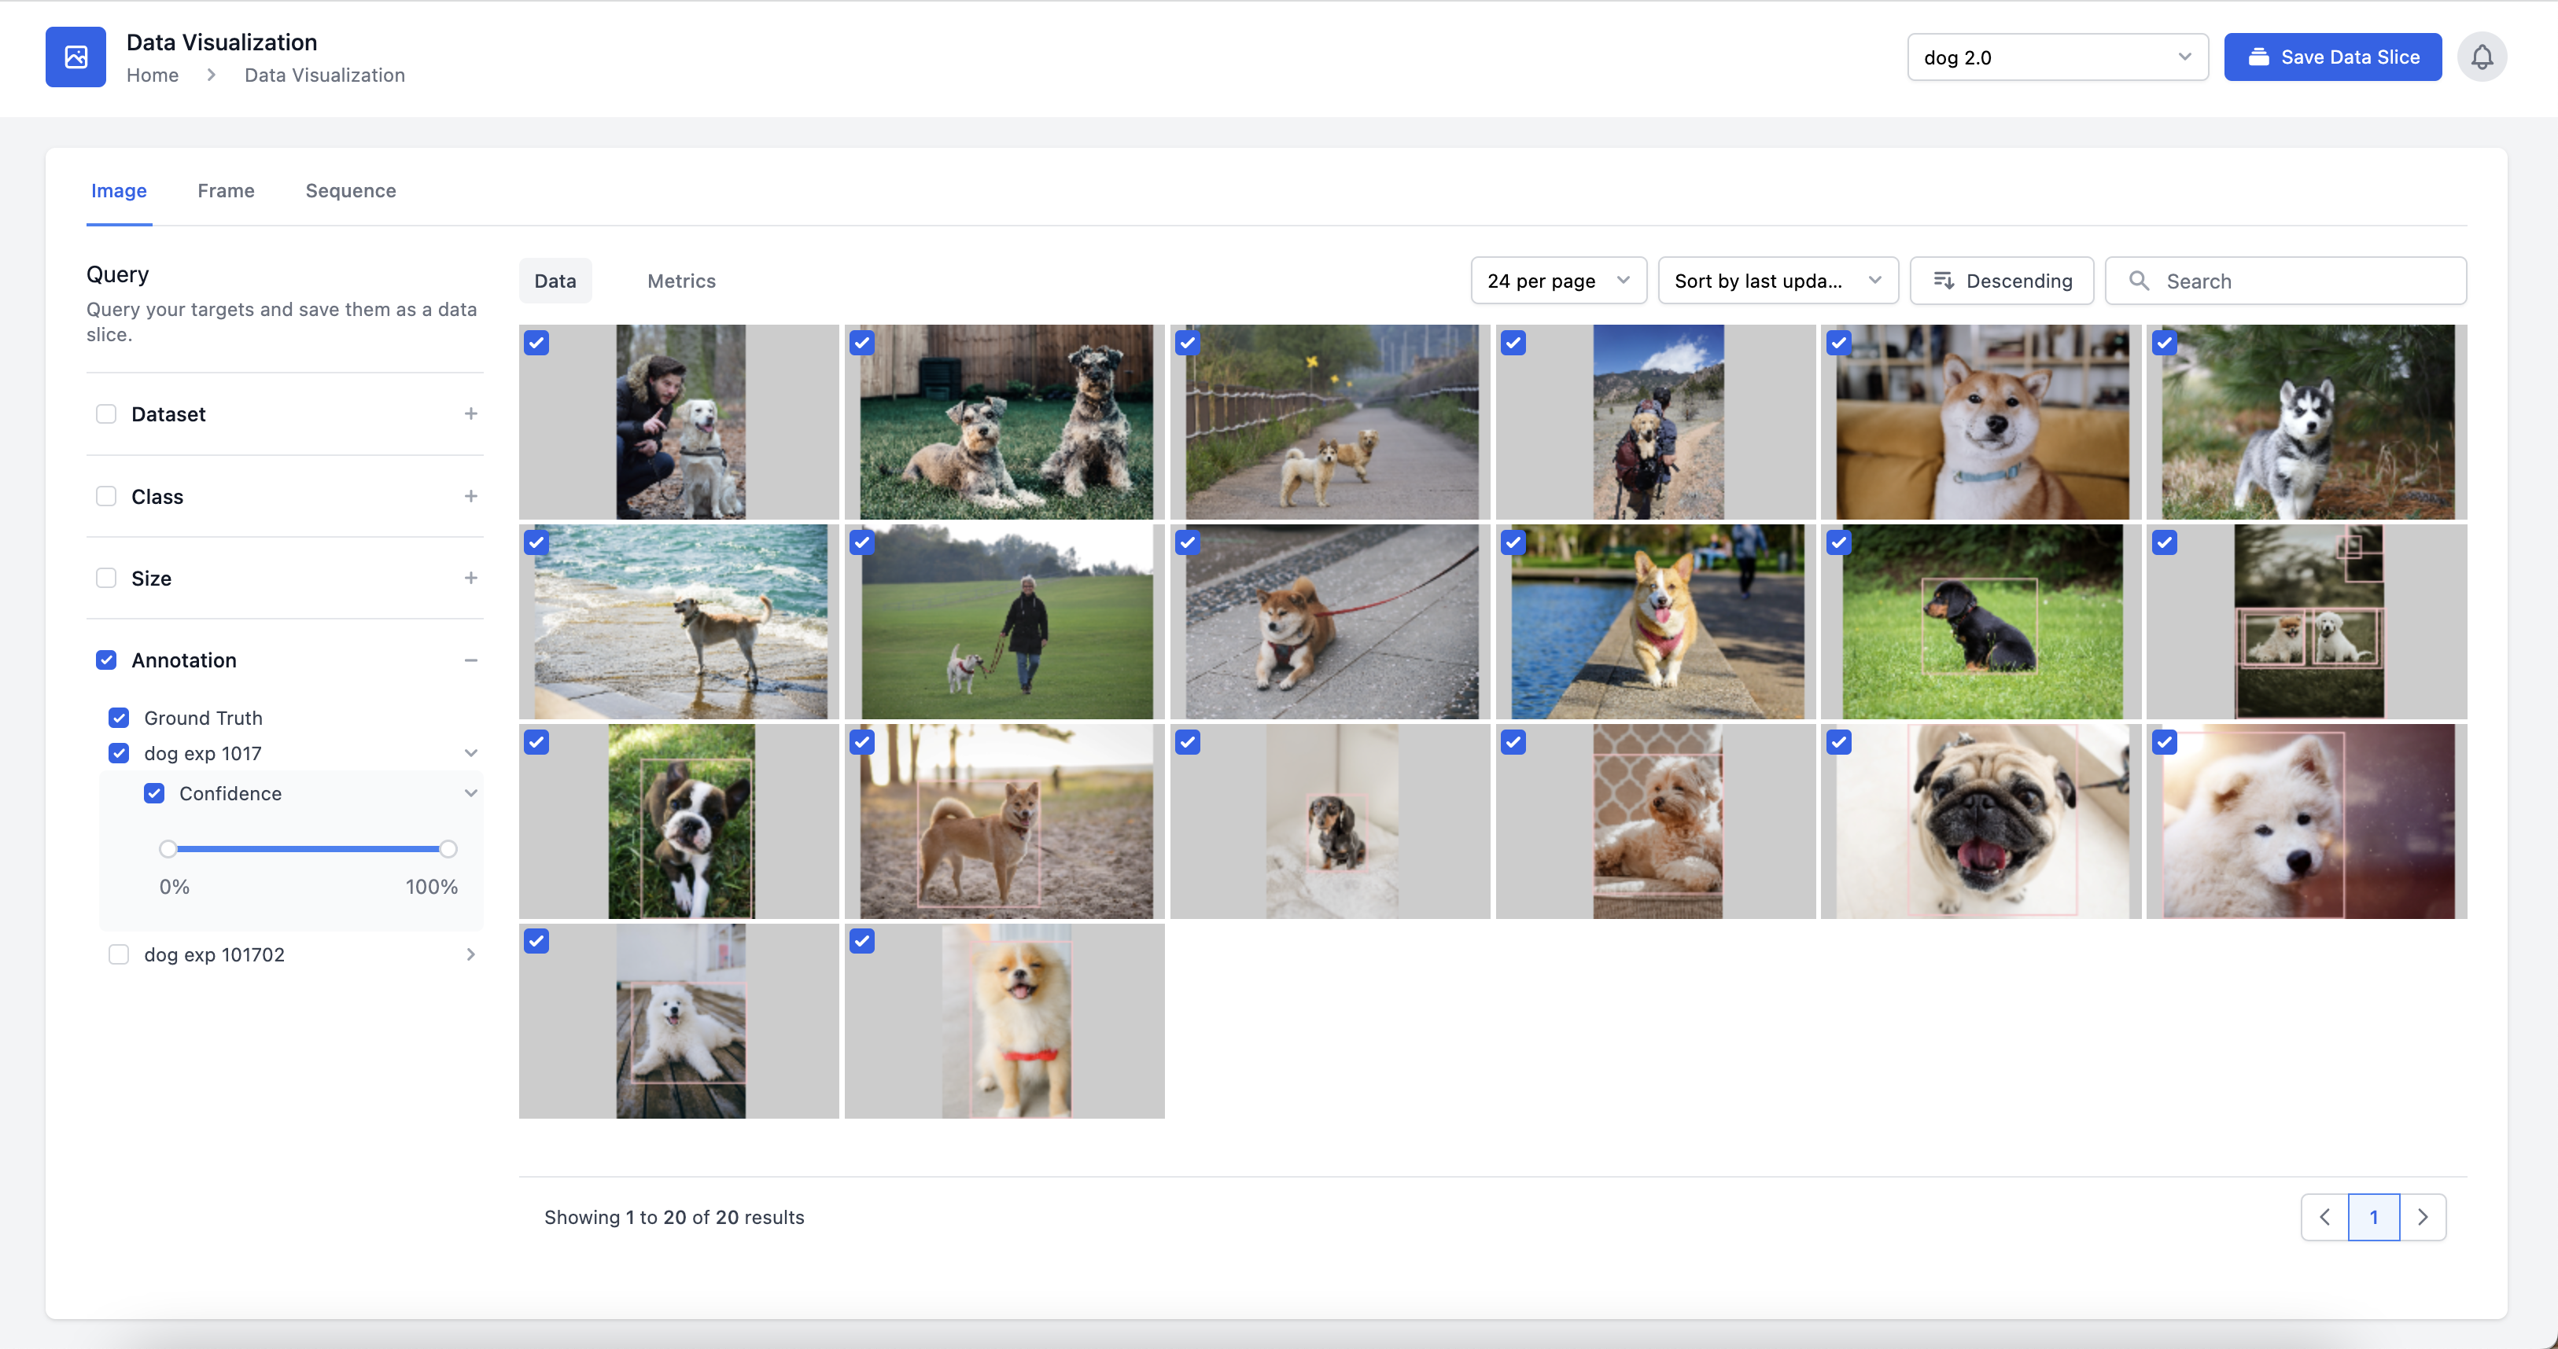Screen dimensions: 2558x1349
Task: Click the Save Data Slice button
Action: click(x=2331, y=57)
